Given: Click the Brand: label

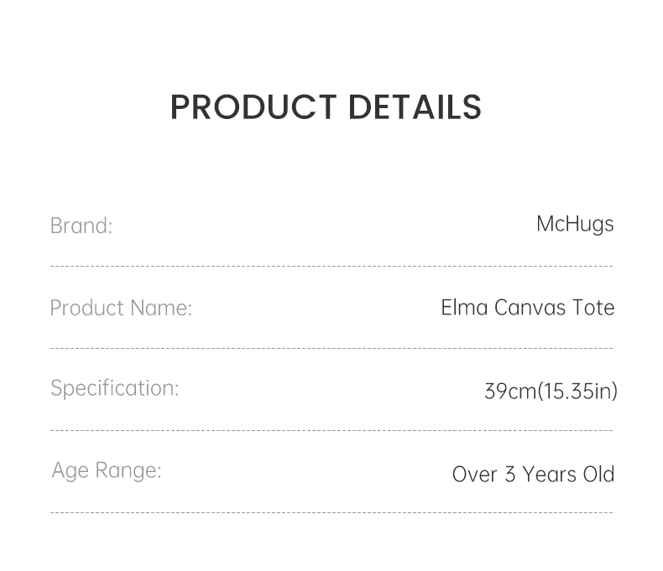Looking at the screenshot, I should (81, 226).
